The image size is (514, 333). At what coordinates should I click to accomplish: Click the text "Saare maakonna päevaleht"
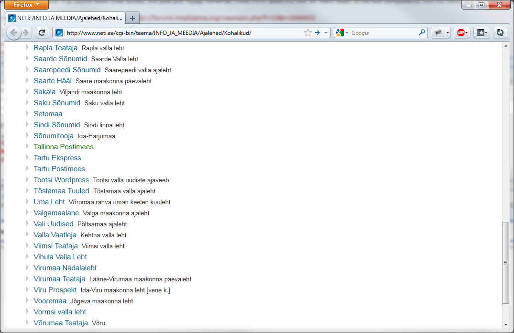pos(114,81)
